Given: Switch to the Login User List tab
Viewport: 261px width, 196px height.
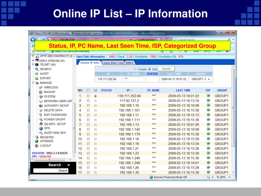Looking at the screenshot, I should click(x=112, y=63).
